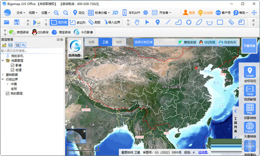Click QQ交谈 on the map bar
This screenshot has width=260, height=156.
pyautogui.click(x=208, y=42)
